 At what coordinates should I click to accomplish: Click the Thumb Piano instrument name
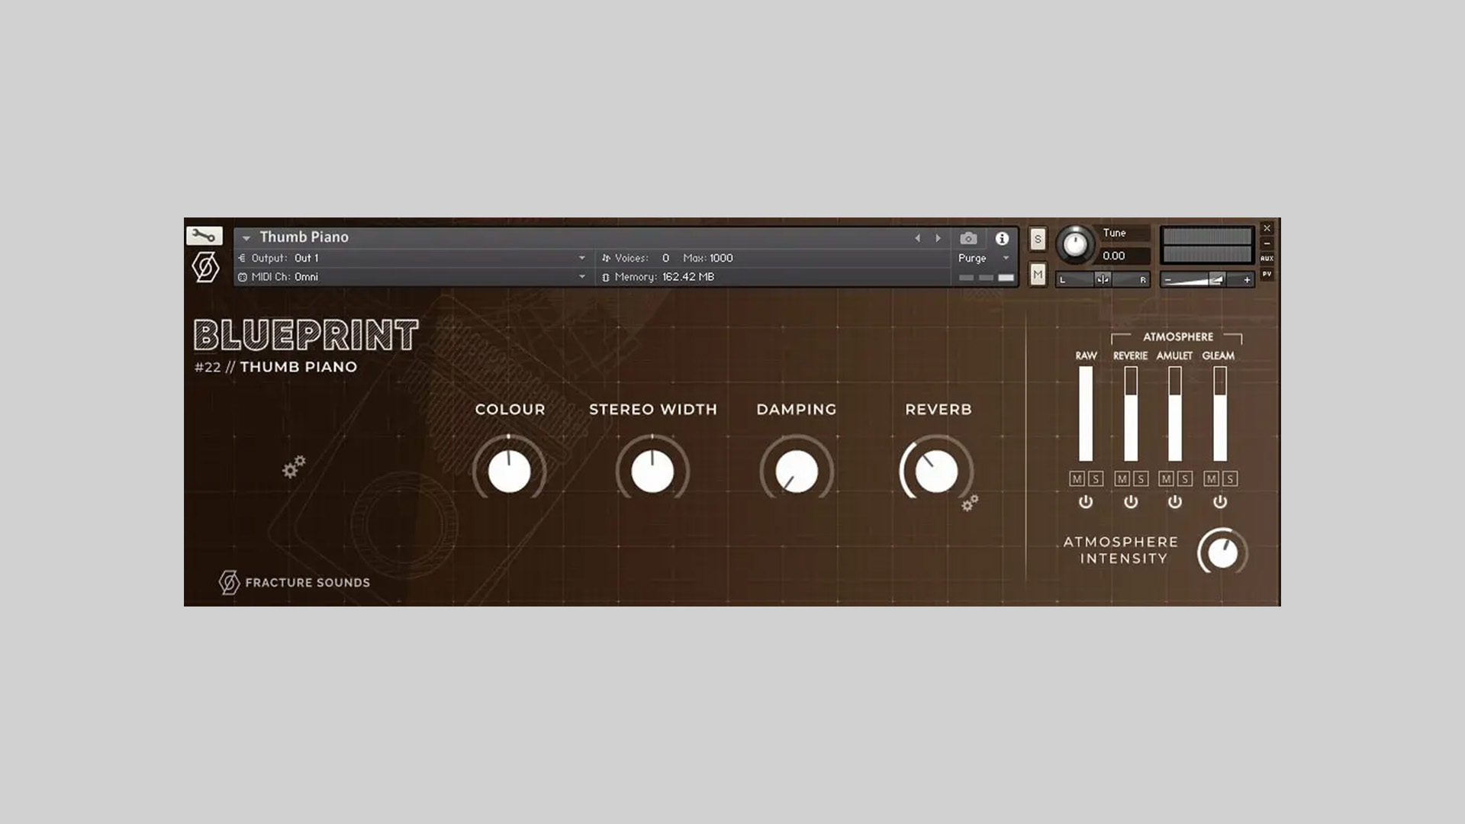coord(304,237)
